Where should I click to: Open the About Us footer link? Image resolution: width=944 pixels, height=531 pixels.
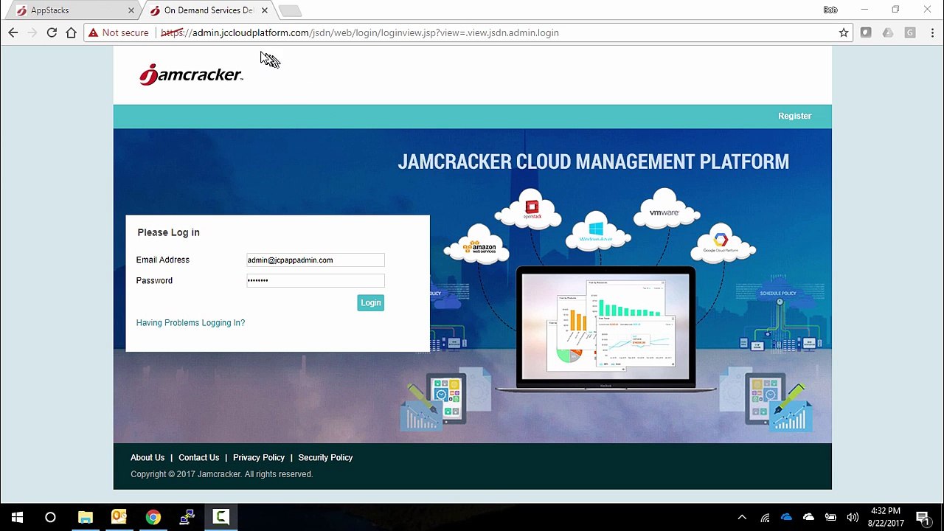[147, 457]
